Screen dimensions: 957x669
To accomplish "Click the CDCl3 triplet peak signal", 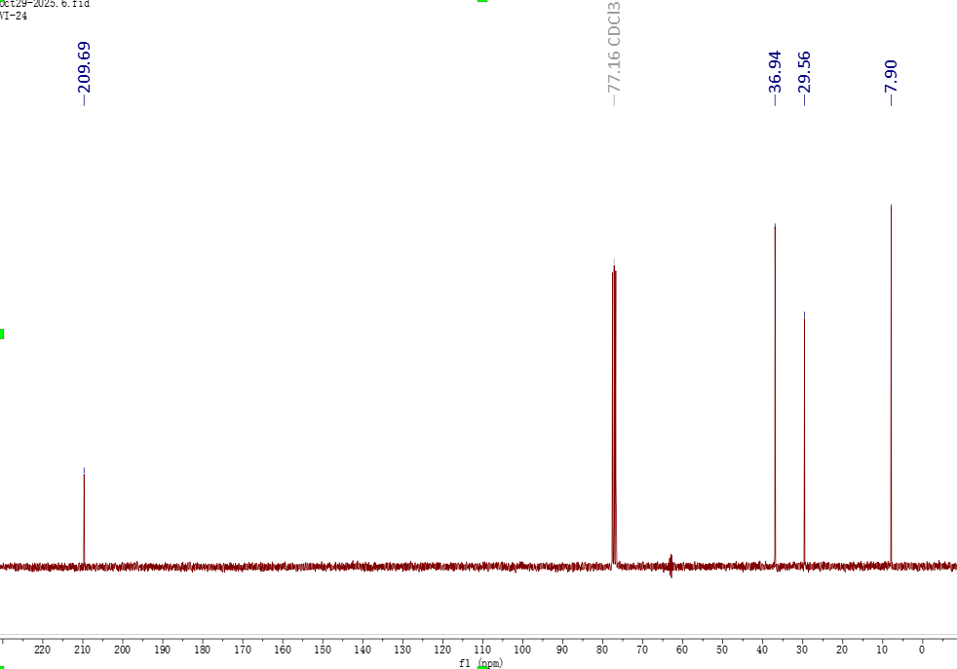I will (x=614, y=409).
